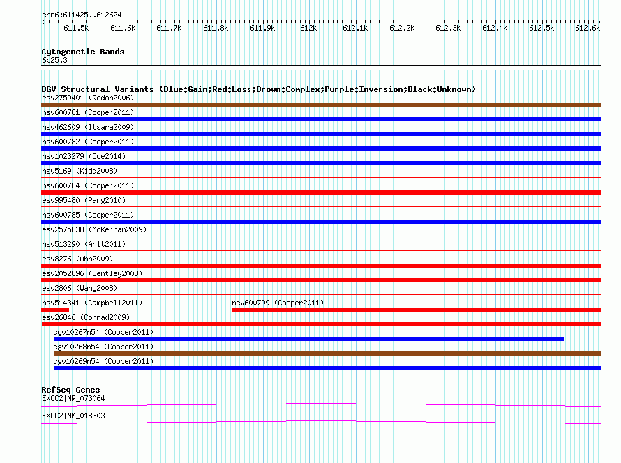
Task: Select nsv1023279 (Coe2014) variant label
Action: [x=84, y=156]
